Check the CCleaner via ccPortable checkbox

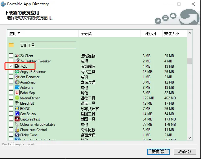click(11, 124)
